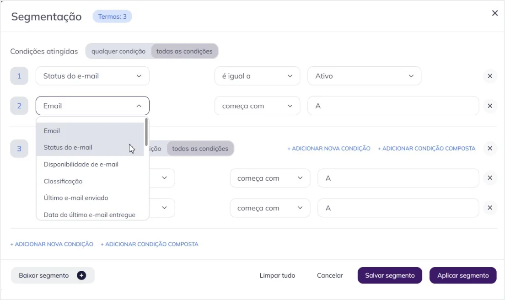Pick 'Disponibilidade de e-mail' option
The height and width of the screenshot is (300, 505).
81,164
